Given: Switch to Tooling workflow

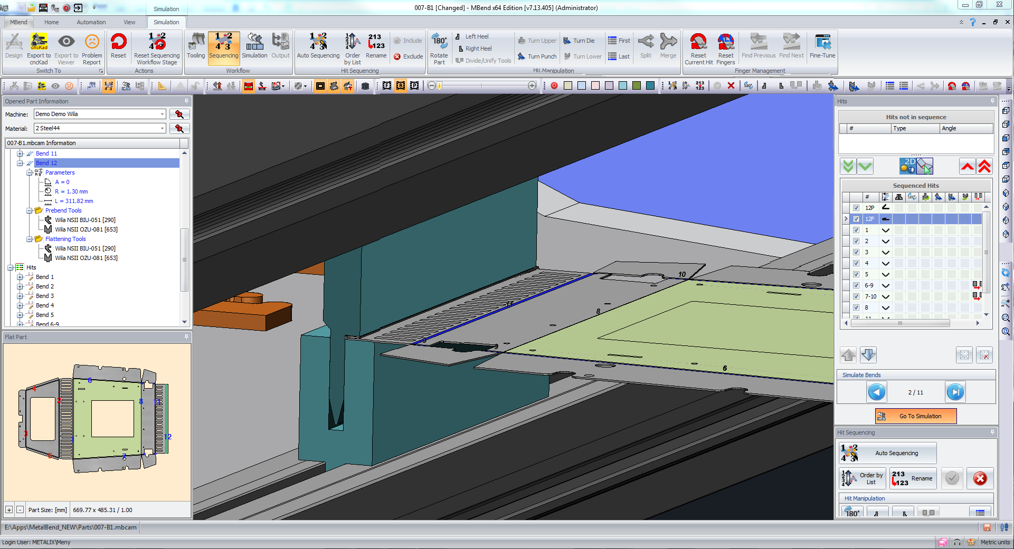Looking at the screenshot, I should point(196,46).
